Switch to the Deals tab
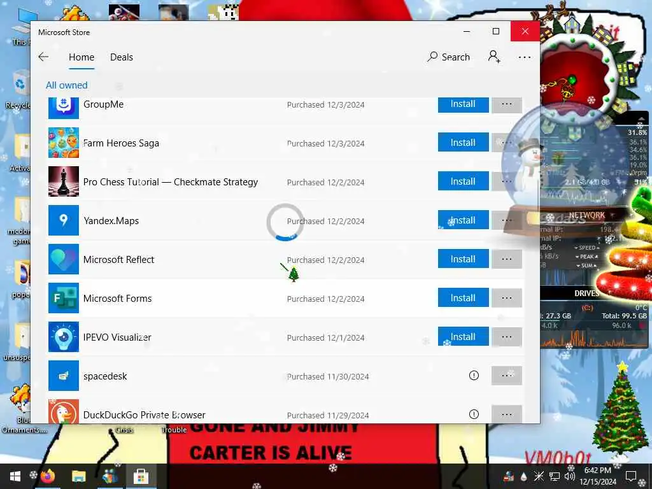Viewport: 652px width, 489px height. pos(122,57)
